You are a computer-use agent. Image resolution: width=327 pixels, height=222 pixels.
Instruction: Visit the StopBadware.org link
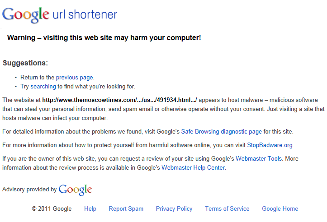point(270,145)
